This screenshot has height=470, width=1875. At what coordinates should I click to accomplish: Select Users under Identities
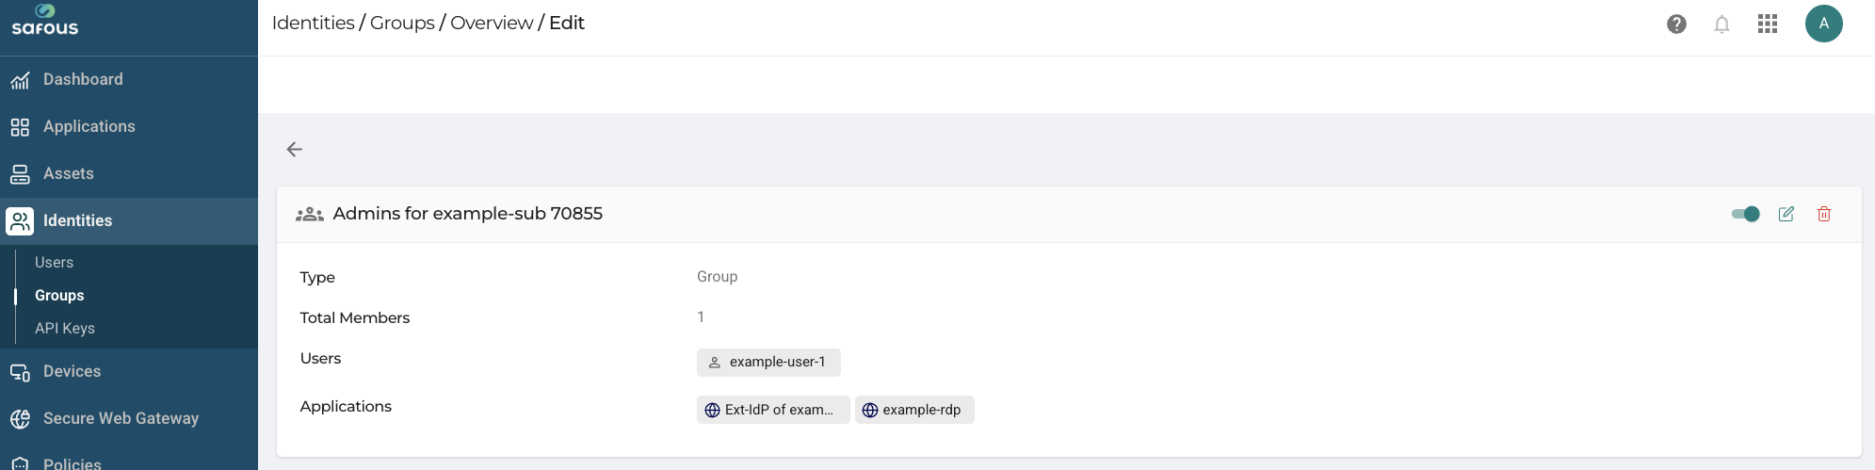(x=54, y=263)
